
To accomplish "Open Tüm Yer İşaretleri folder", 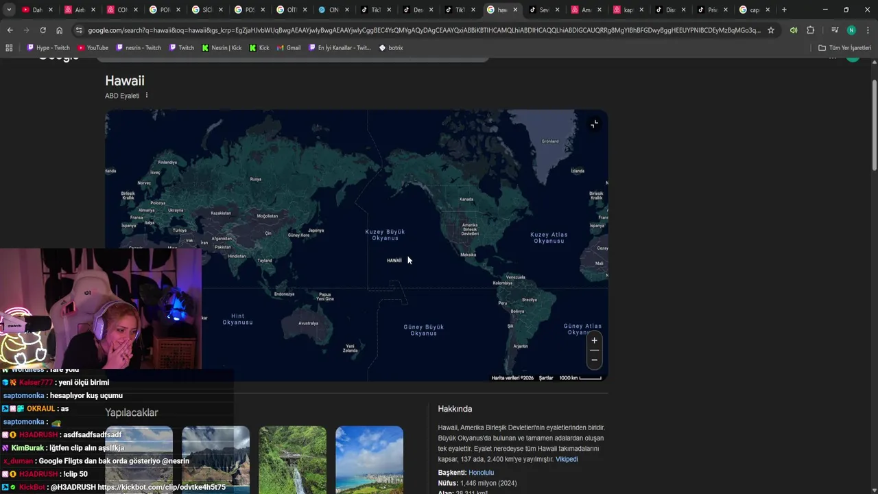I will click(844, 48).
